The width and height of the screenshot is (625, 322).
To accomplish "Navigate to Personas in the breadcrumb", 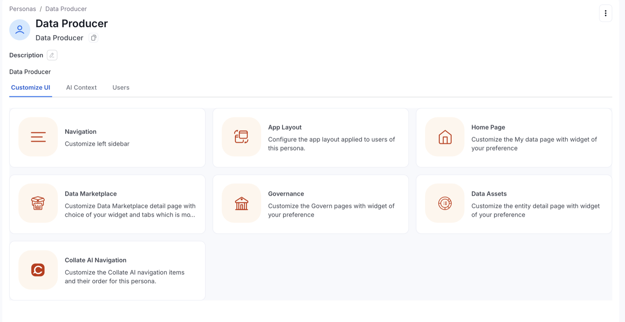I will click(x=23, y=9).
